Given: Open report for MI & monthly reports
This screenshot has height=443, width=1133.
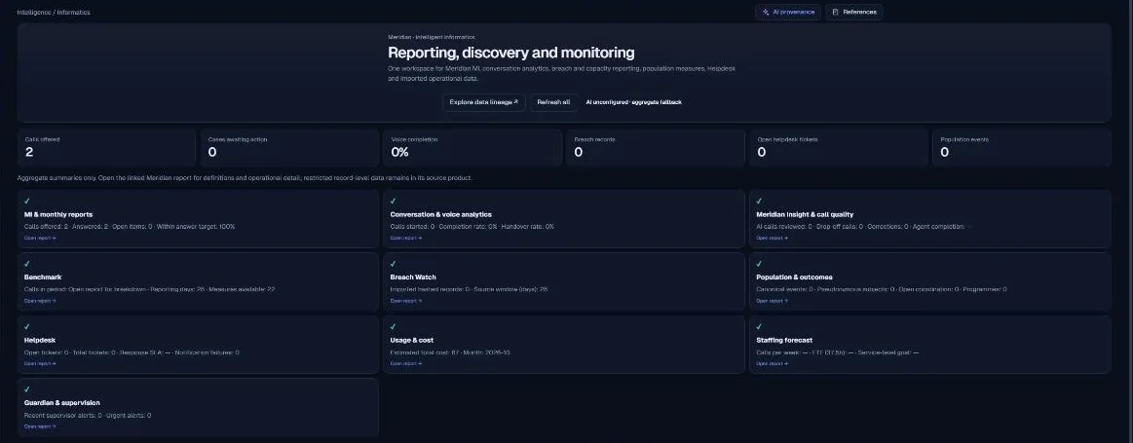Looking at the screenshot, I should (40, 238).
